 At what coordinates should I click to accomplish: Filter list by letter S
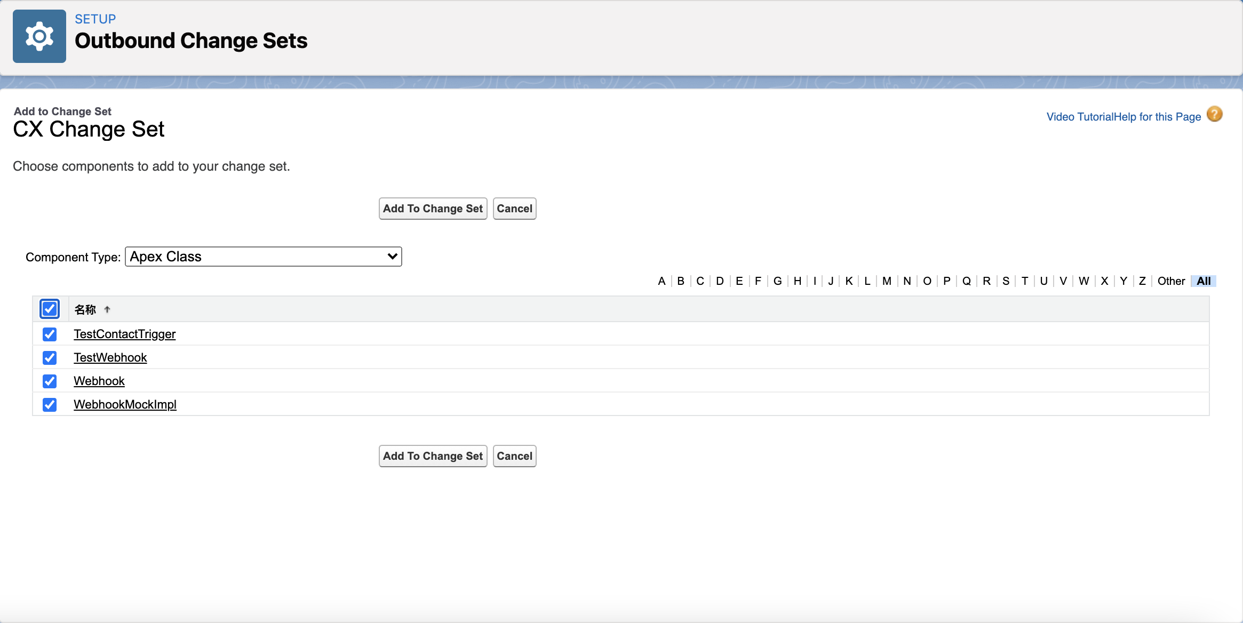(x=1006, y=281)
